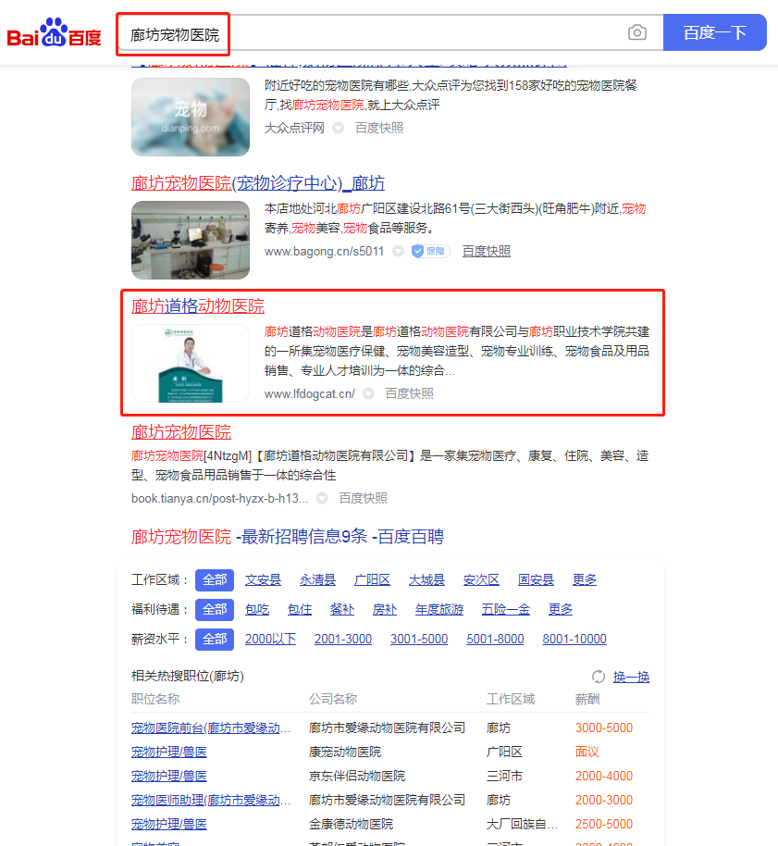Click 面议 salary for 康宠动物医院
The width and height of the screenshot is (778, 846).
(x=587, y=753)
